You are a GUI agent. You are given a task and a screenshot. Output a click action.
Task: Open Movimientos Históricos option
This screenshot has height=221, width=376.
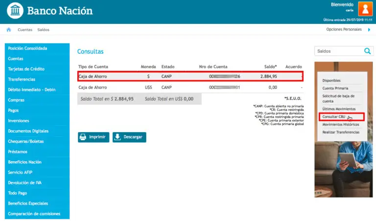[341, 125]
